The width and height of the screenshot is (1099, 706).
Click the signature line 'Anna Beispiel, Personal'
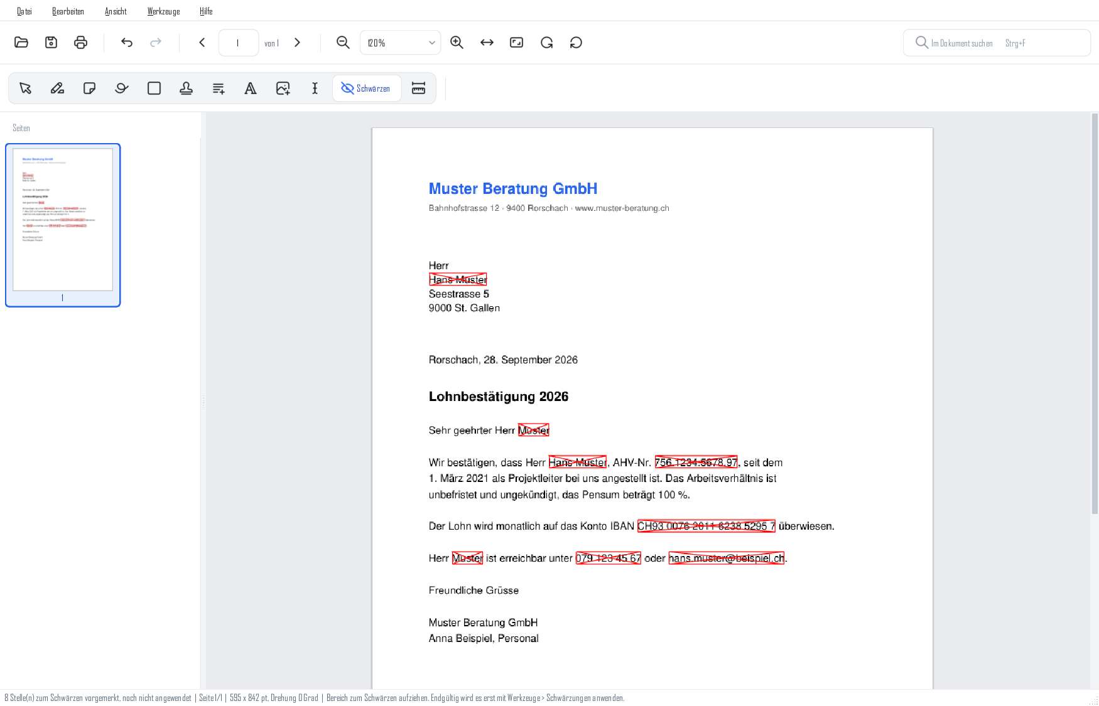484,638
